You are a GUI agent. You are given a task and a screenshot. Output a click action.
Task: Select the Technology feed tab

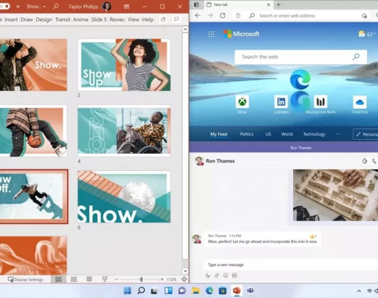click(x=314, y=134)
